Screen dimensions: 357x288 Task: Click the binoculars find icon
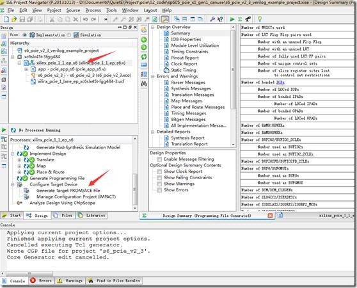[x=144, y=84]
